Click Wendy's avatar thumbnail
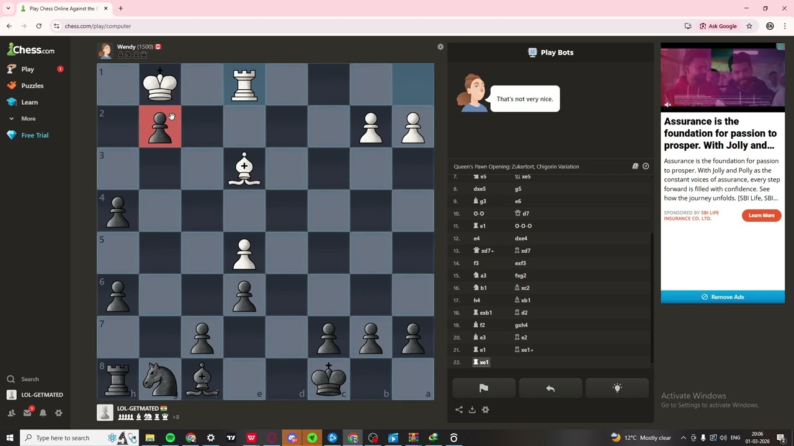 click(x=105, y=51)
